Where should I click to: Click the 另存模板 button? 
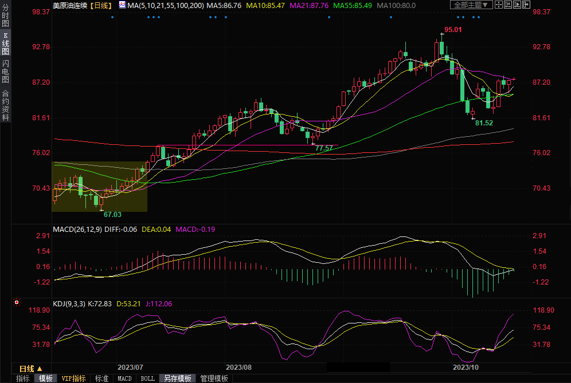[x=177, y=378]
